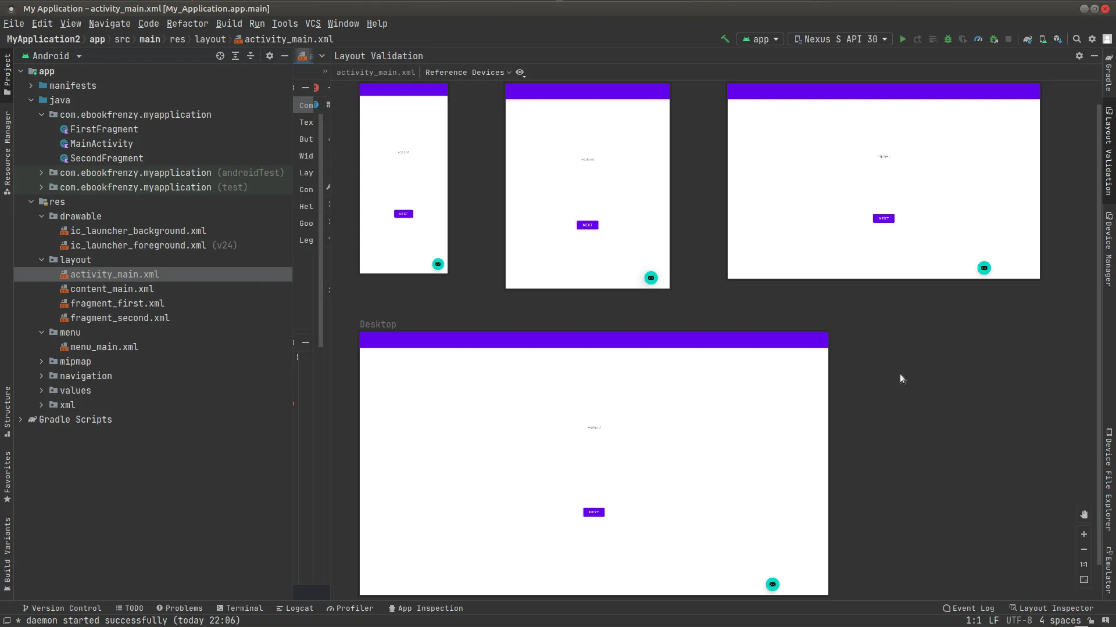Open Project panel options gear

[270, 56]
